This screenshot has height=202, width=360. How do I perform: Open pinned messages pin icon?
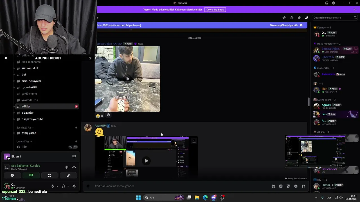coord(299,17)
